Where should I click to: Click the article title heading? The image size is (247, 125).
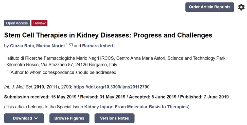coord(108,35)
